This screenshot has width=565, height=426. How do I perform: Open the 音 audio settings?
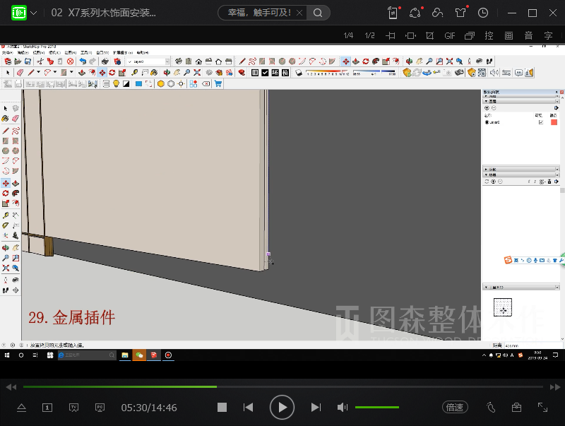[x=528, y=35]
